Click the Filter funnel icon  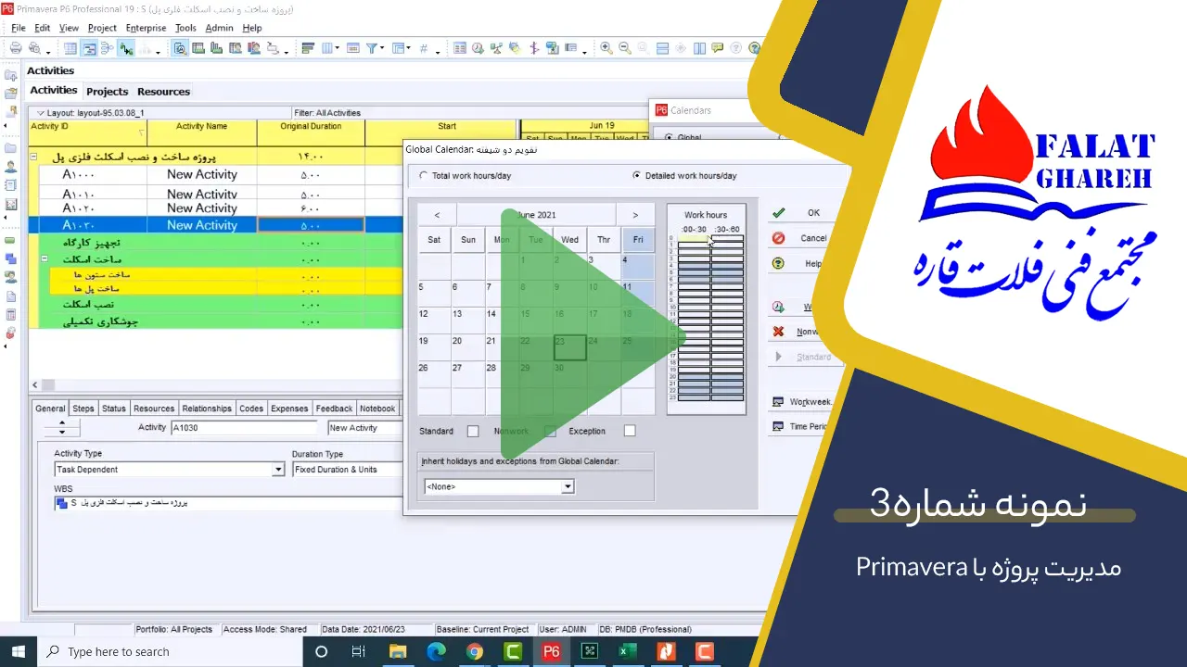(x=372, y=48)
